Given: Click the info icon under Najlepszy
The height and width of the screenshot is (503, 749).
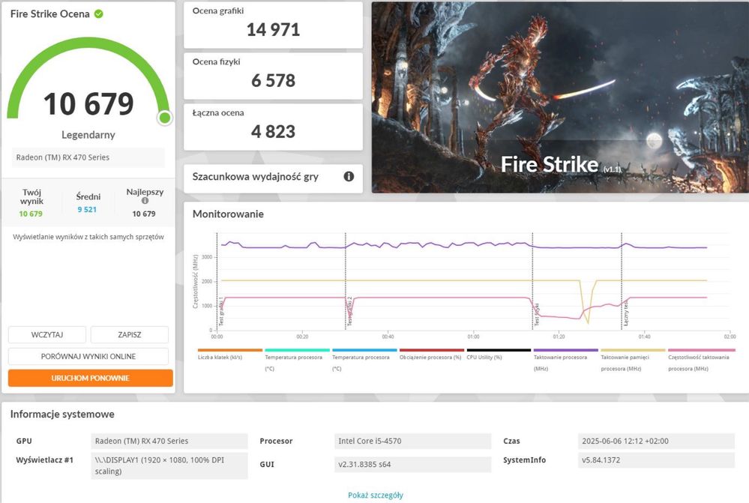Looking at the screenshot, I should [x=145, y=201].
